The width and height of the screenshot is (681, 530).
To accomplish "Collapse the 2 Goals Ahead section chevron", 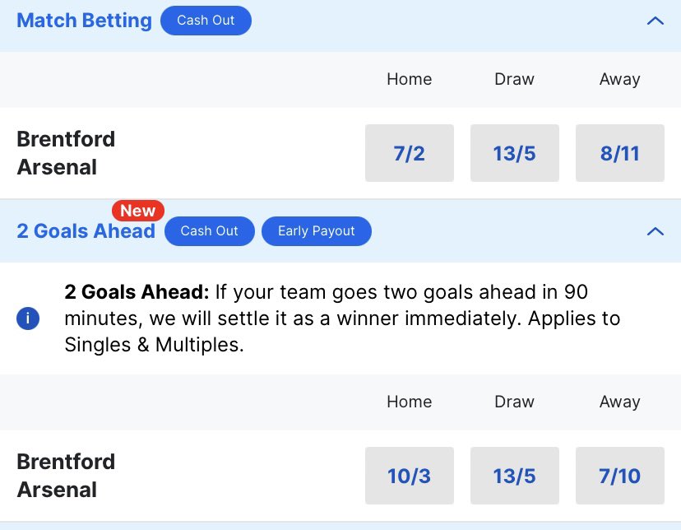I will tap(656, 231).
